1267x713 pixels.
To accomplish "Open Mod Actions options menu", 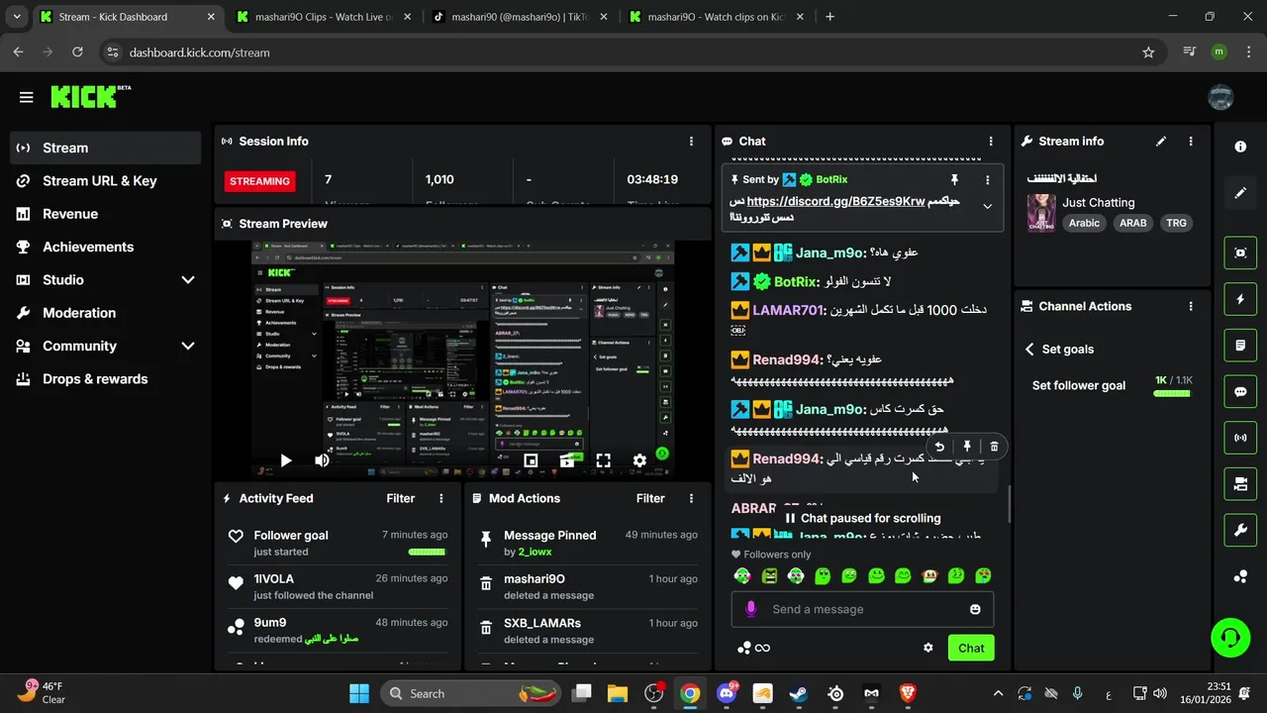I will (691, 499).
